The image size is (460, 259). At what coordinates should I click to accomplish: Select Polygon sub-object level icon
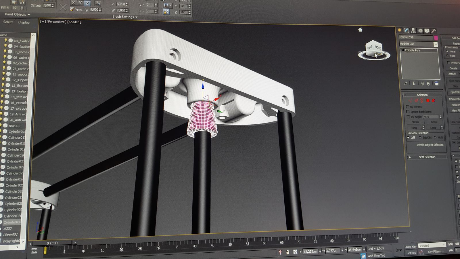click(x=428, y=100)
